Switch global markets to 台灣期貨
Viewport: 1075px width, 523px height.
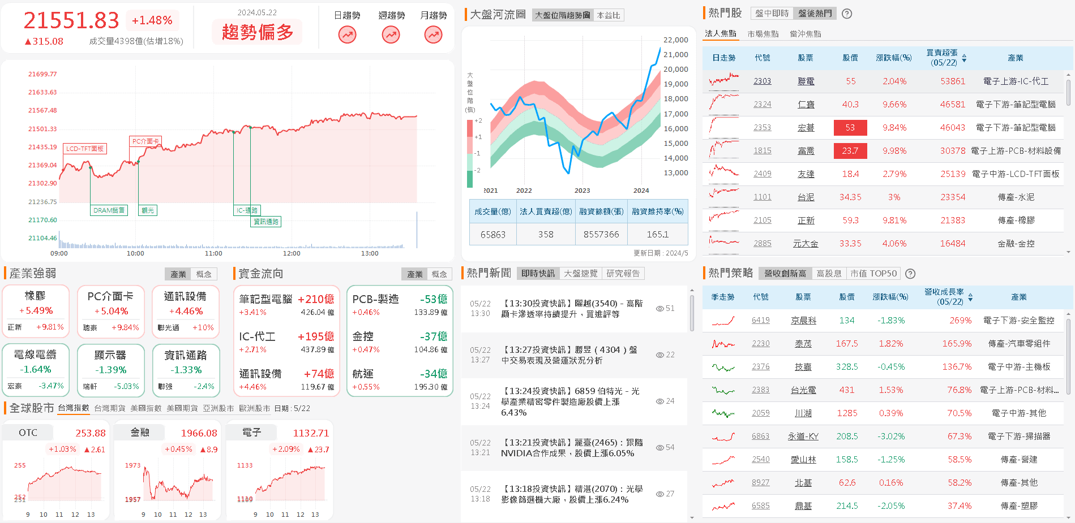(x=110, y=408)
